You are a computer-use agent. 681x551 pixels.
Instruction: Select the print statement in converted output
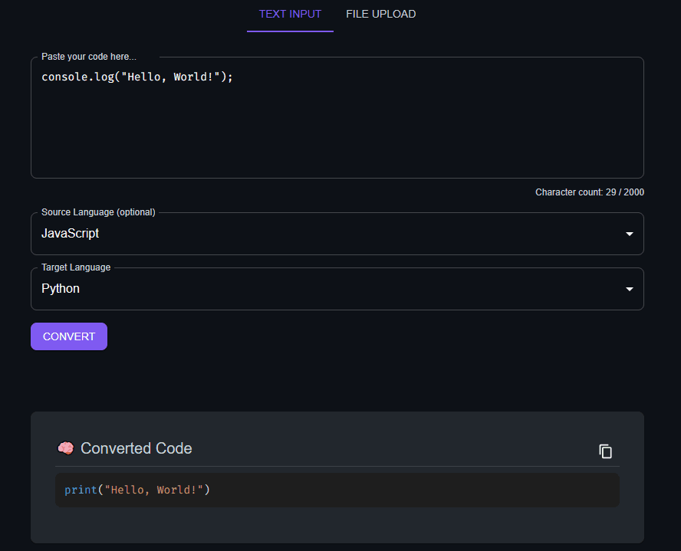pos(138,489)
